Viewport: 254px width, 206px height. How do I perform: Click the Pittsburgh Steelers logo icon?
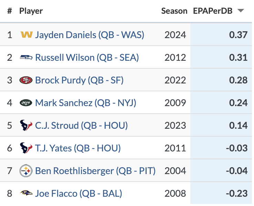[27, 171]
